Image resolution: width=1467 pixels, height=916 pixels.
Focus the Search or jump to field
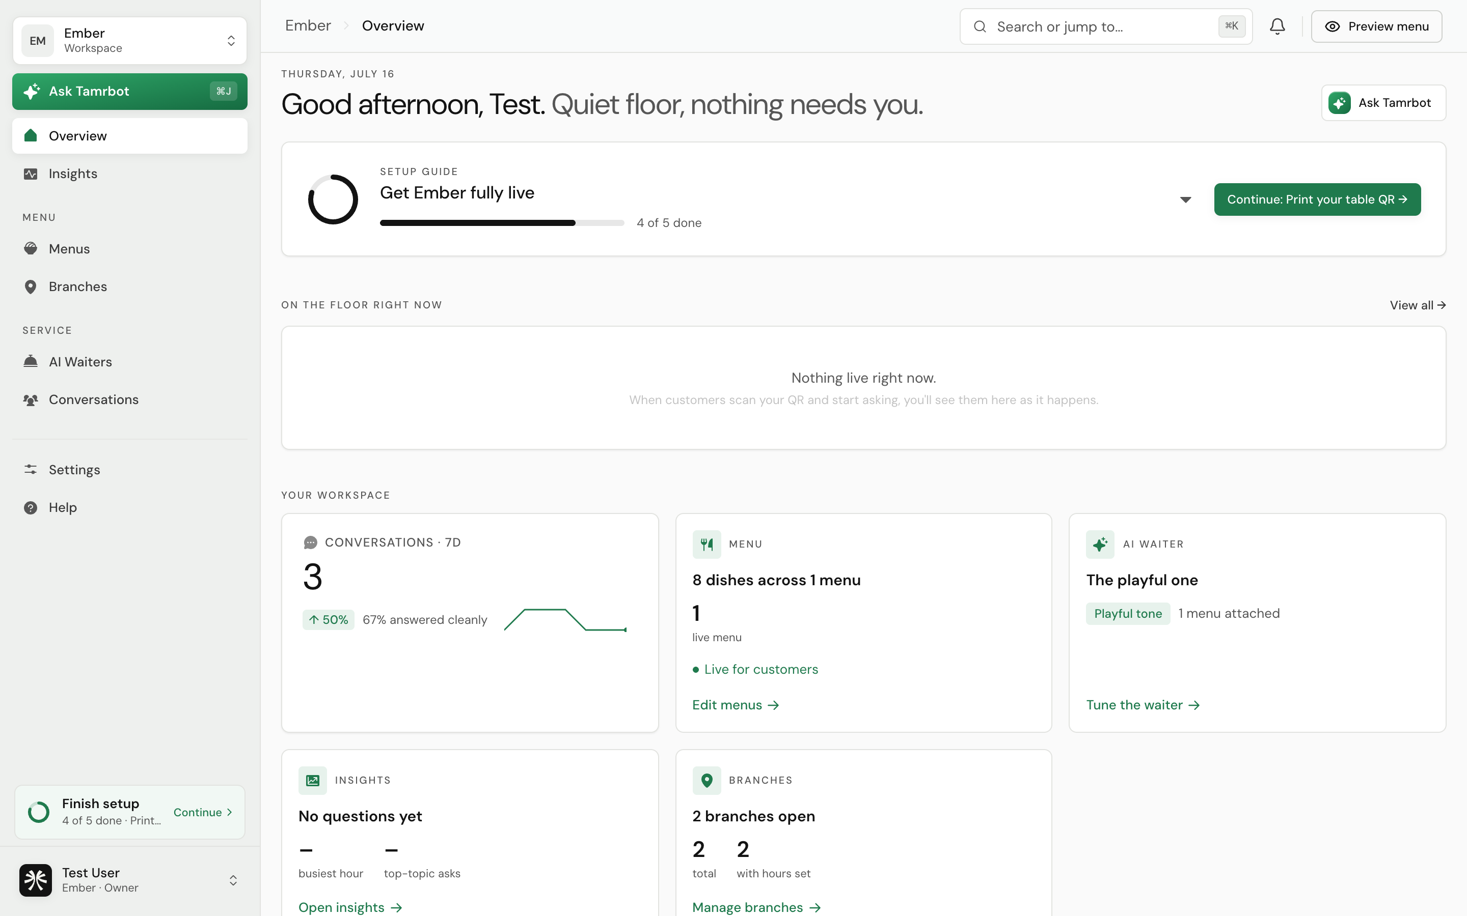pos(1106,26)
